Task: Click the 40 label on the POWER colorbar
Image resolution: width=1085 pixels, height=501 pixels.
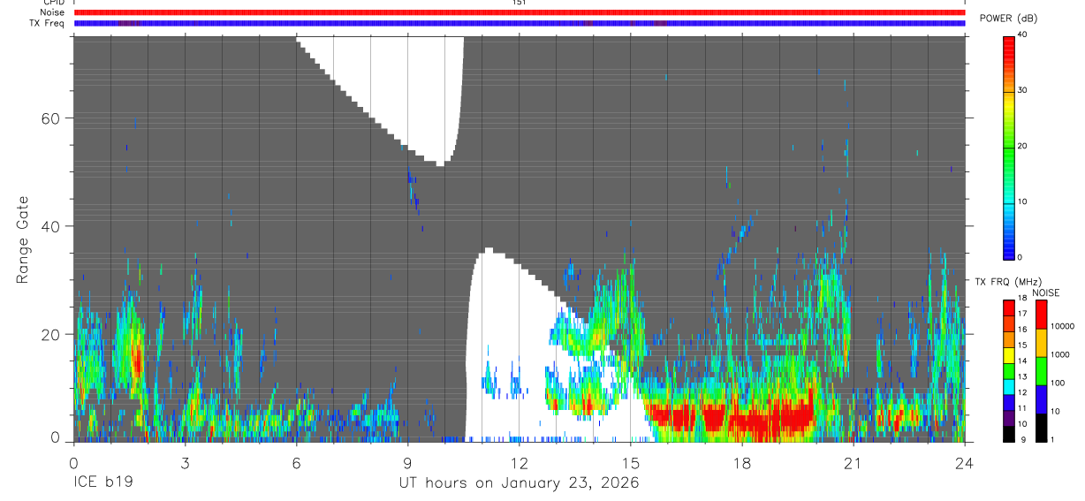Action: point(1022,34)
